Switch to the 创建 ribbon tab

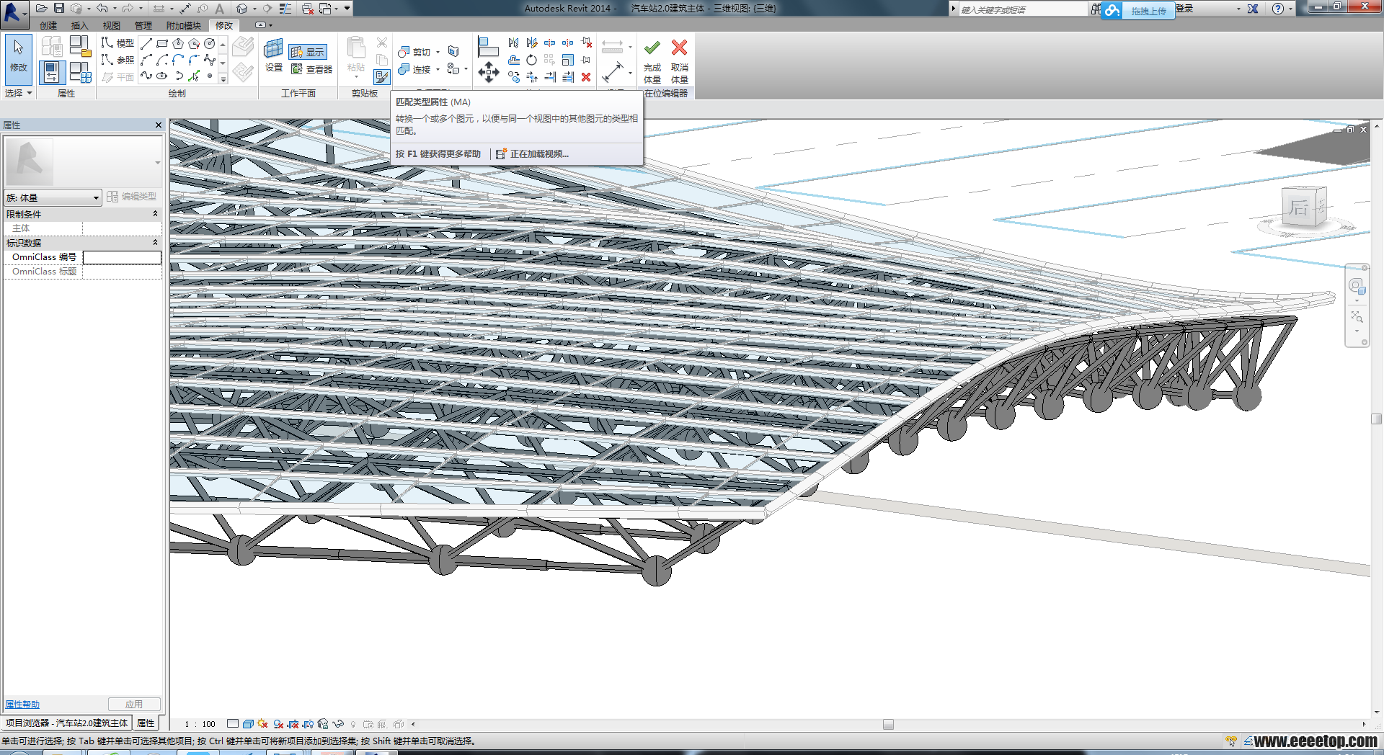pyautogui.click(x=48, y=25)
